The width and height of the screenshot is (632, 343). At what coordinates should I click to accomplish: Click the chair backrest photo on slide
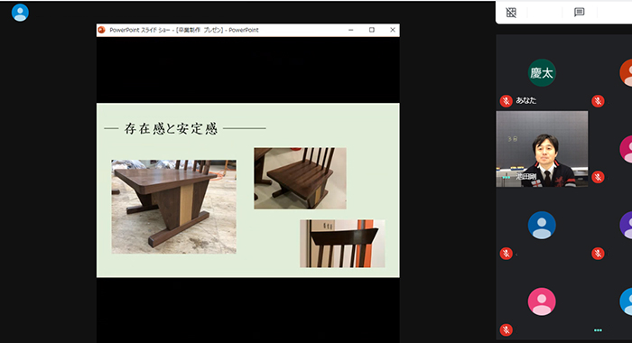(x=342, y=244)
